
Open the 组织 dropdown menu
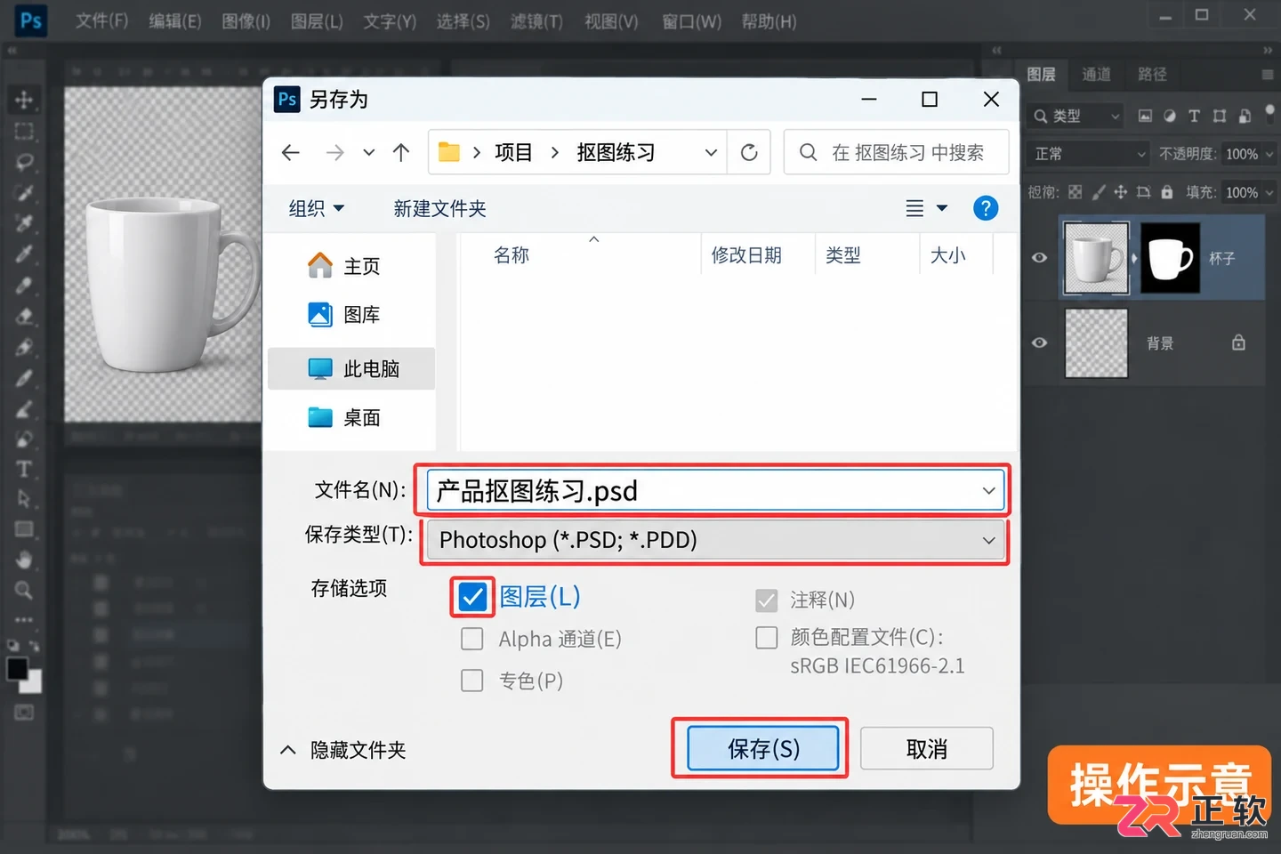(316, 208)
